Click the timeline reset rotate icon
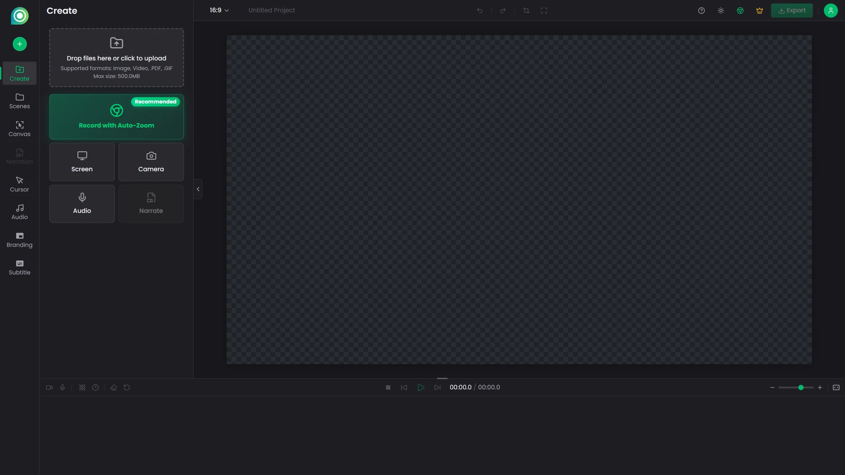This screenshot has width=845, height=475. (x=127, y=388)
